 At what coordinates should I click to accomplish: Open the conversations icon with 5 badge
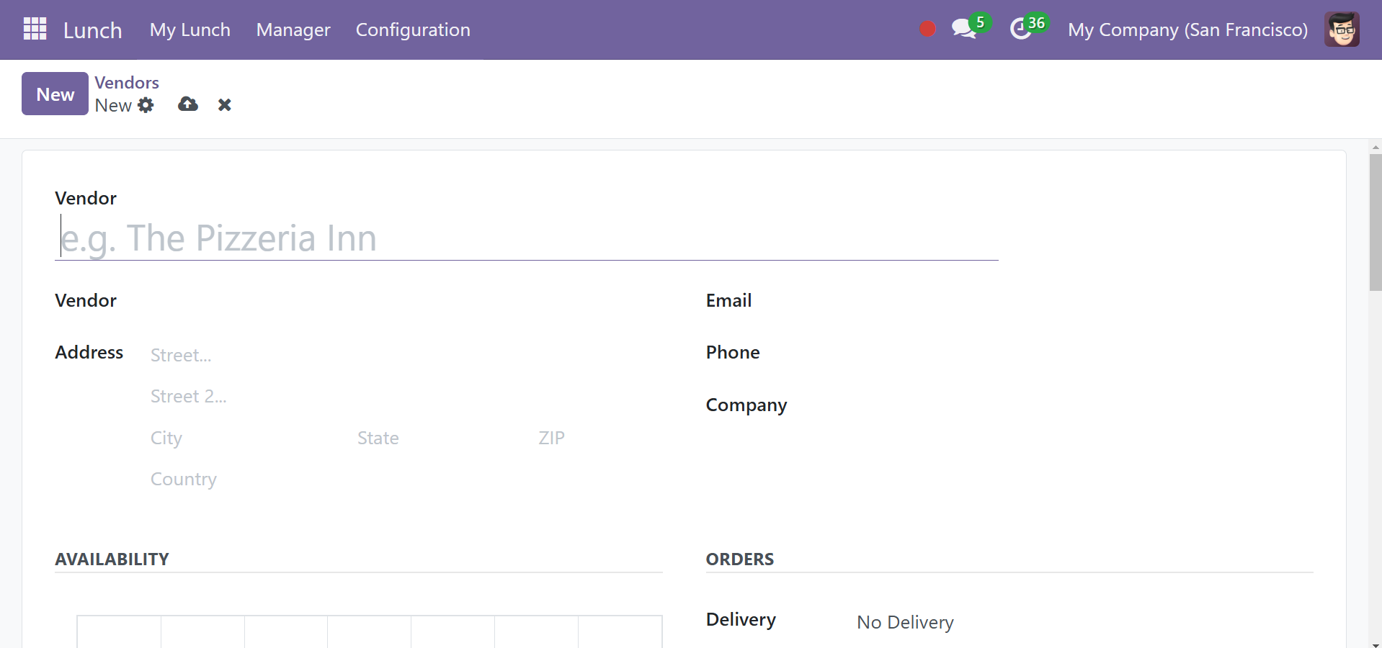[970, 28]
